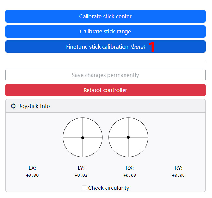The height and width of the screenshot is (198, 212).
Task: Click the Joystick Info panel header text
Action: (34, 106)
